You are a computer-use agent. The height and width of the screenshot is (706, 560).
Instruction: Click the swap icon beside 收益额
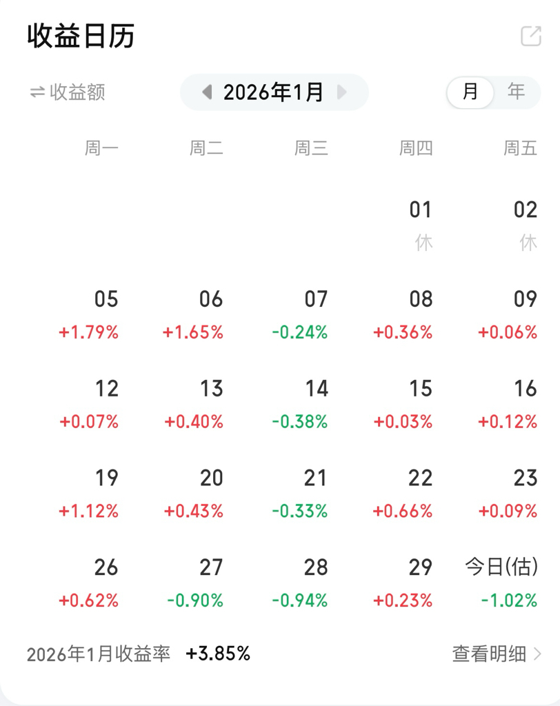pos(37,92)
